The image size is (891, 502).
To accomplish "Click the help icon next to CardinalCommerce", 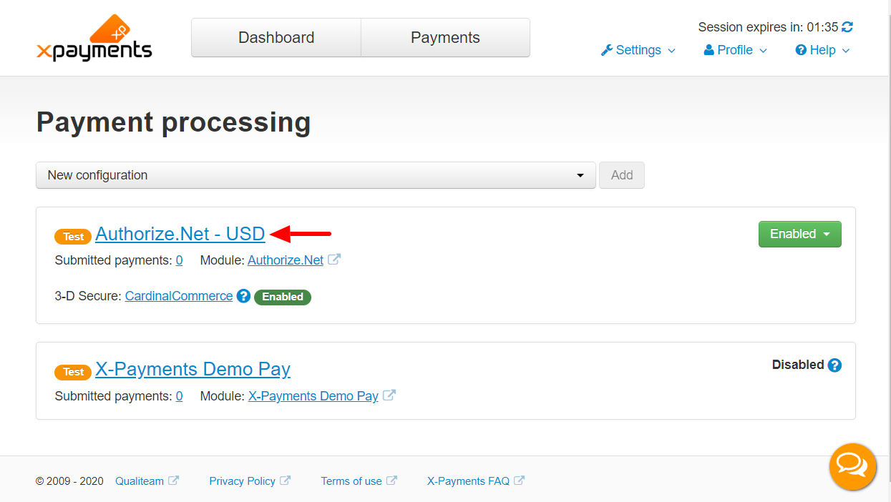I will click(x=243, y=296).
